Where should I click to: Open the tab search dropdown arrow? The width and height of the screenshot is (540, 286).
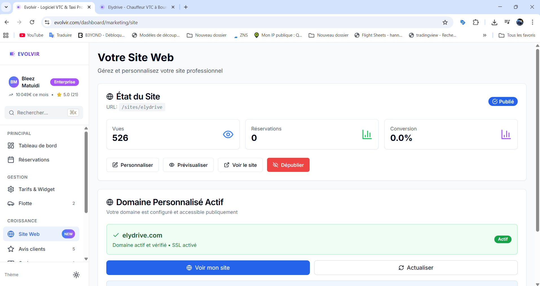point(6,7)
